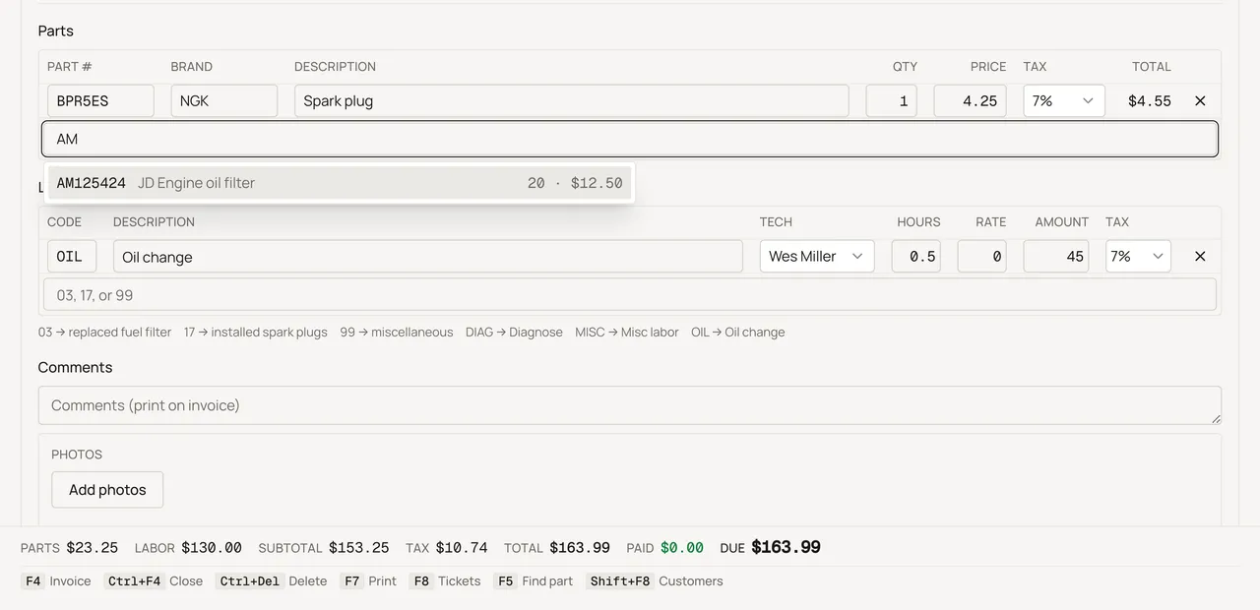The image size is (1260, 610).
Task: Click the new labor code input field
Action: point(630,295)
